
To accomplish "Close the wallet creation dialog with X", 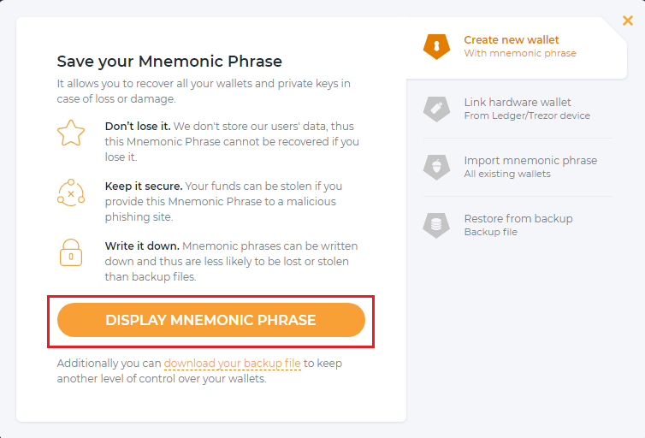I will tap(628, 21).
